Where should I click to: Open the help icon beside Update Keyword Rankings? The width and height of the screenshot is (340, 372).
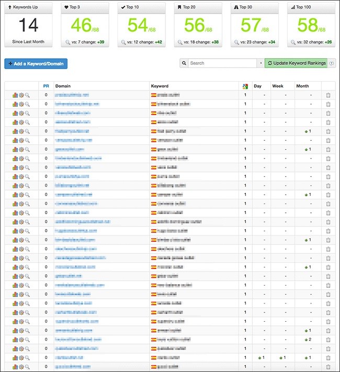tap(332, 63)
